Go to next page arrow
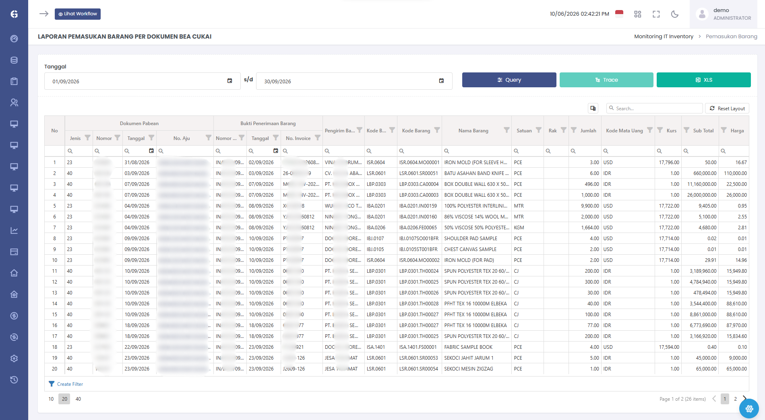The height and width of the screenshot is (420, 765). pyautogui.click(x=745, y=398)
